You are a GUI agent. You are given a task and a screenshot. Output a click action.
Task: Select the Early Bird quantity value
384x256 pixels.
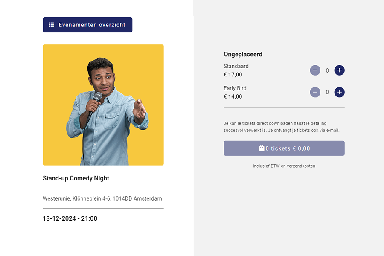[x=327, y=93]
